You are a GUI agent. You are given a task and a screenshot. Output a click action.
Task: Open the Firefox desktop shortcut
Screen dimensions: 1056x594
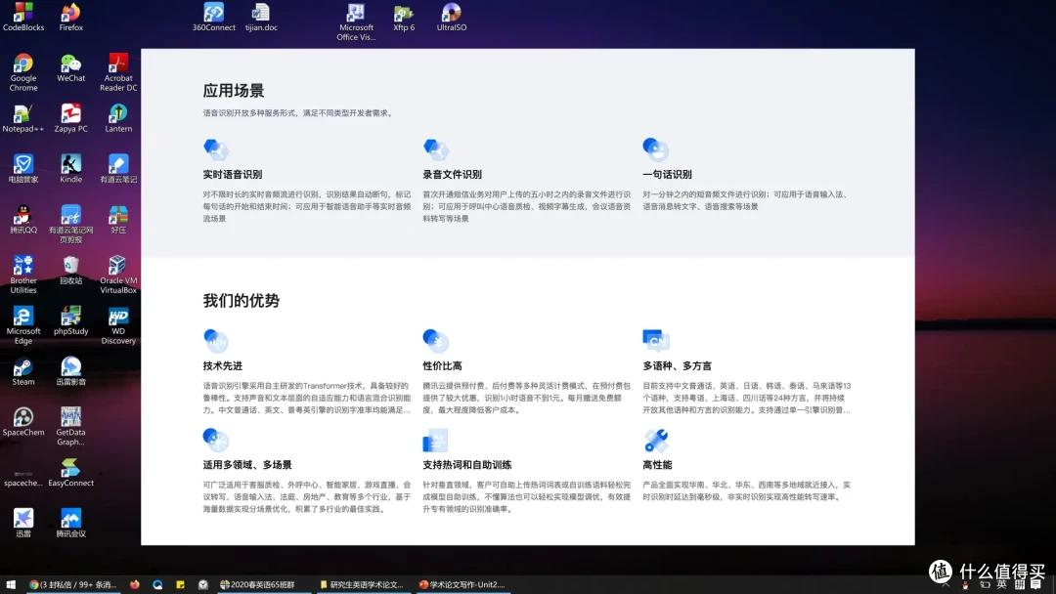click(x=70, y=17)
